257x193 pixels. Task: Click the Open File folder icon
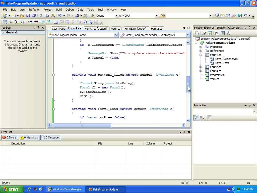click(x=22, y=16)
